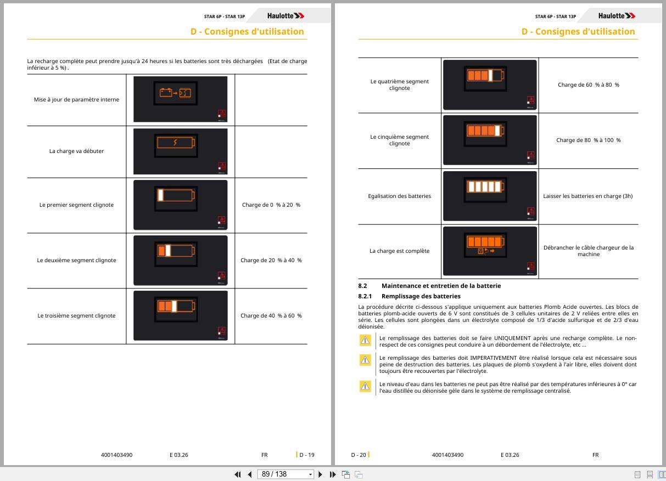The image size is (666, 481).
Task: Open the page number dropdown arrow
Action: click(310, 474)
